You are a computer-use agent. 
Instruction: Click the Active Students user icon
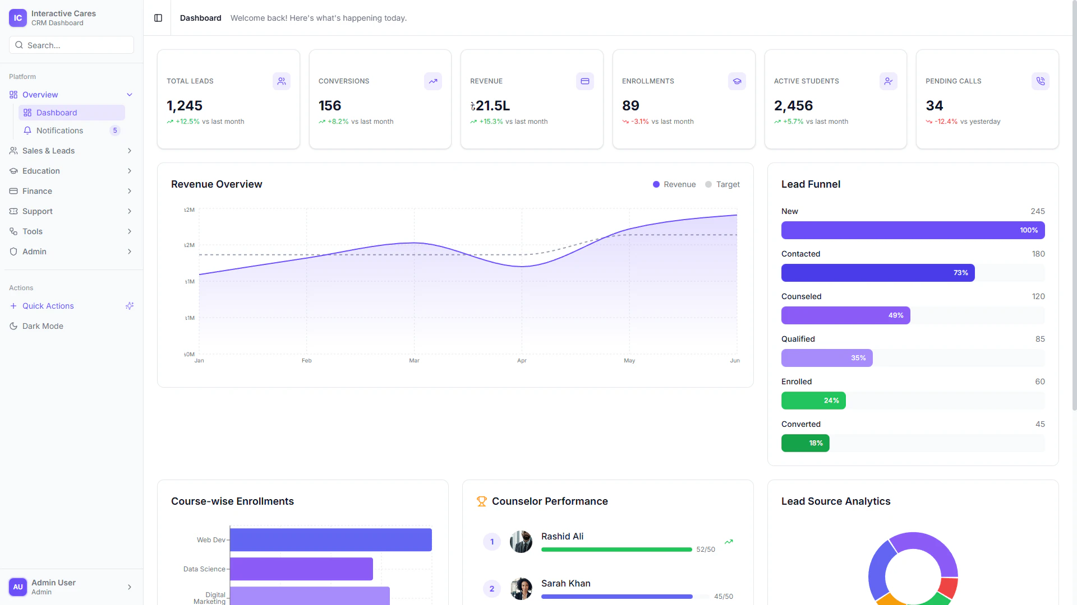coord(889,81)
